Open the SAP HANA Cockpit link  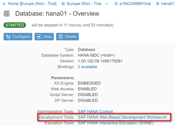[95, 112]
